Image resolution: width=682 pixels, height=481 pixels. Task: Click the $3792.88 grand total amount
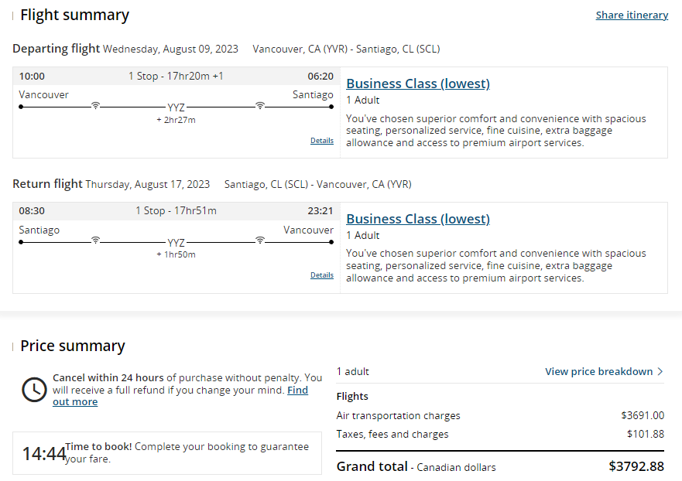pyautogui.click(x=636, y=466)
